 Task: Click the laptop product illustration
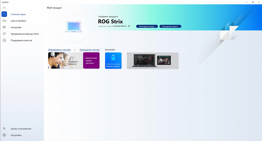coord(74,27)
